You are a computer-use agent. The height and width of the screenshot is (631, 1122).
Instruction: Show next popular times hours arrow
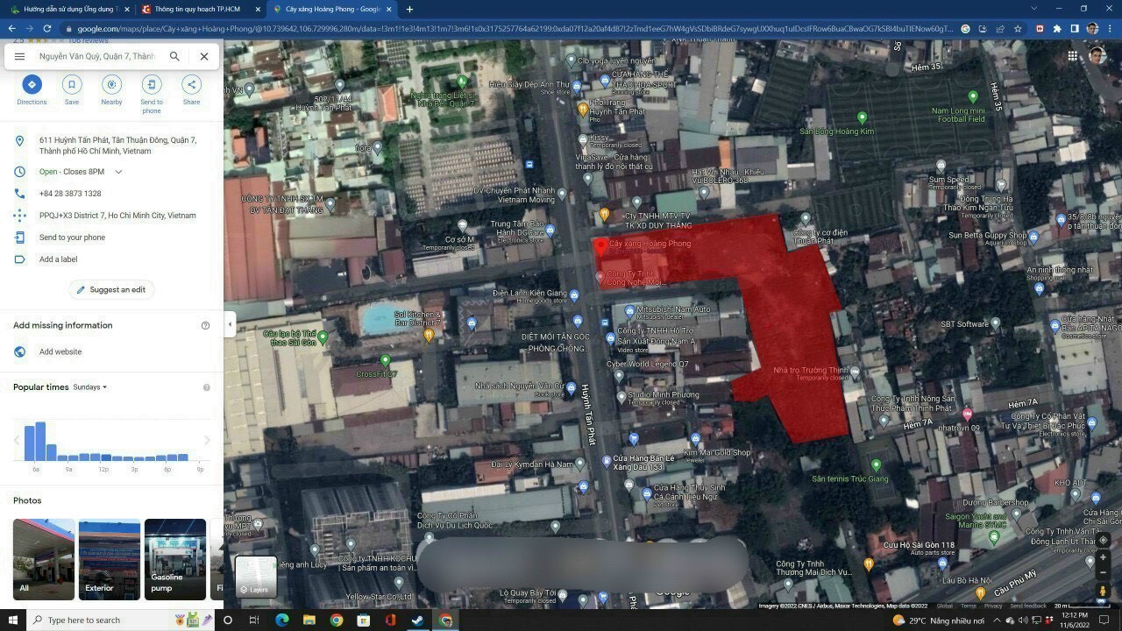point(208,440)
